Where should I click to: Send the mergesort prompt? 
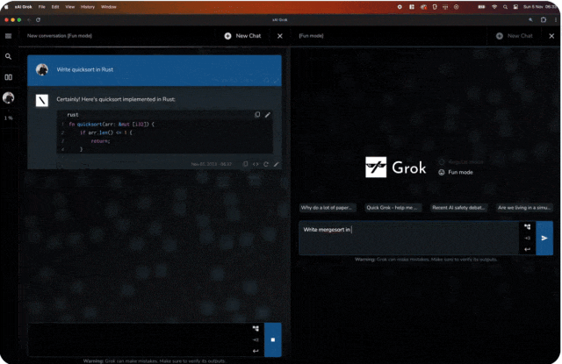pos(544,238)
